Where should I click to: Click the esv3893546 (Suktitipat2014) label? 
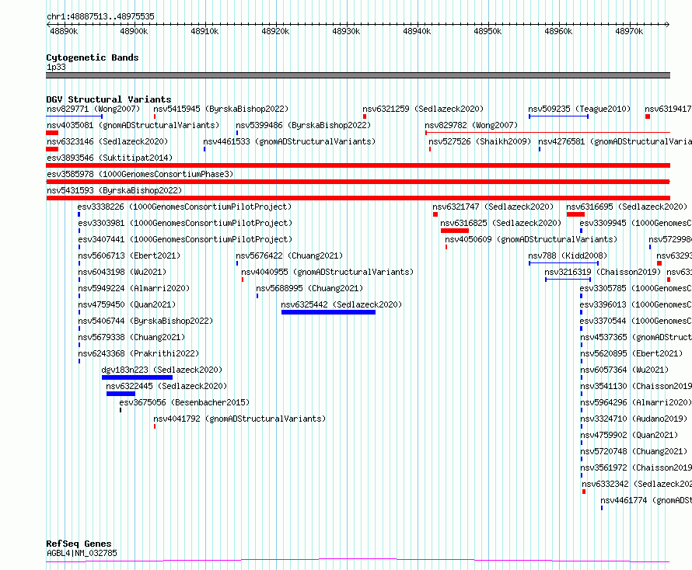110,158
